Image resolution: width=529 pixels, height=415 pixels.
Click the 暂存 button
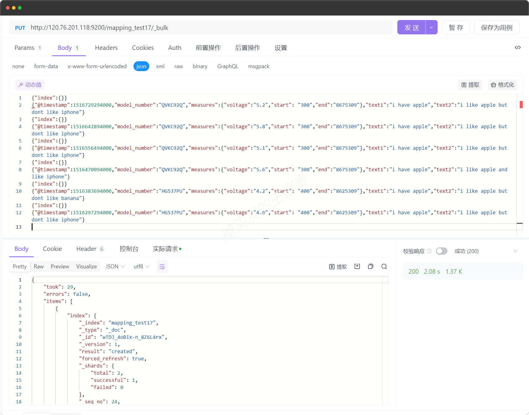[x=456, y=27]
